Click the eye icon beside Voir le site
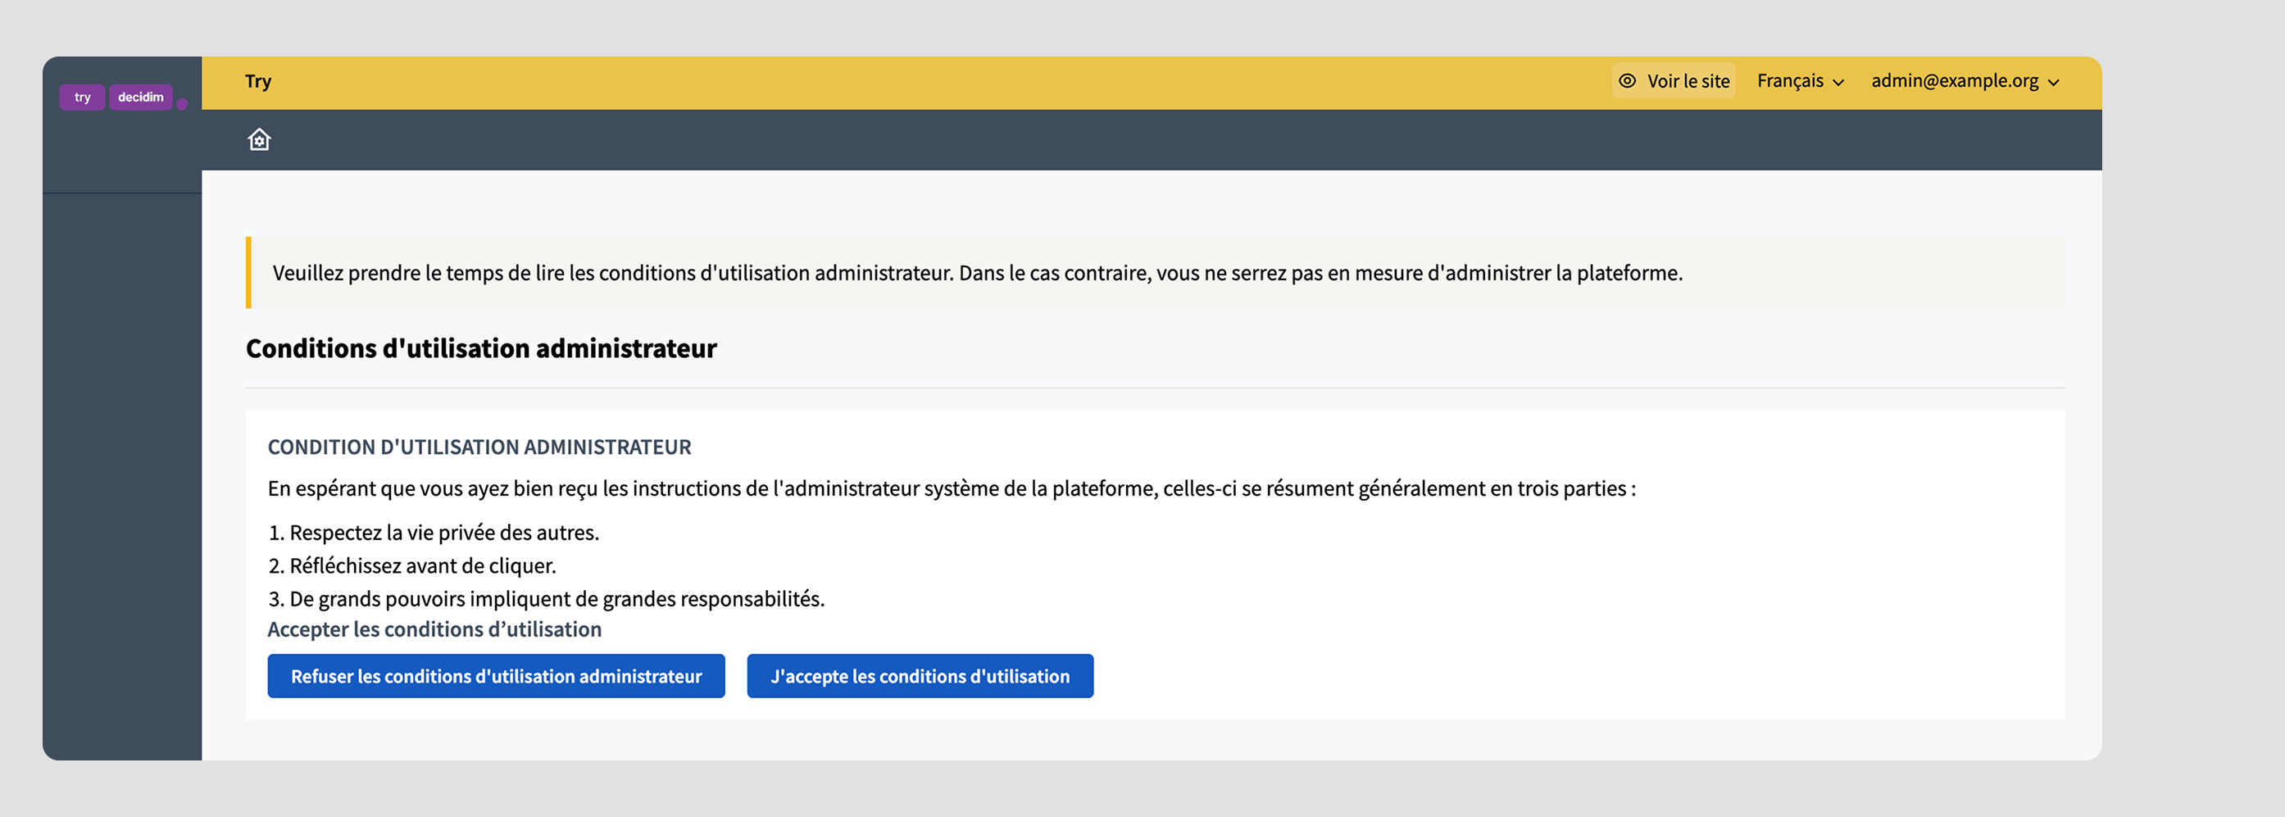This screenshot has width=2285, height=817. pos(1627,81)
